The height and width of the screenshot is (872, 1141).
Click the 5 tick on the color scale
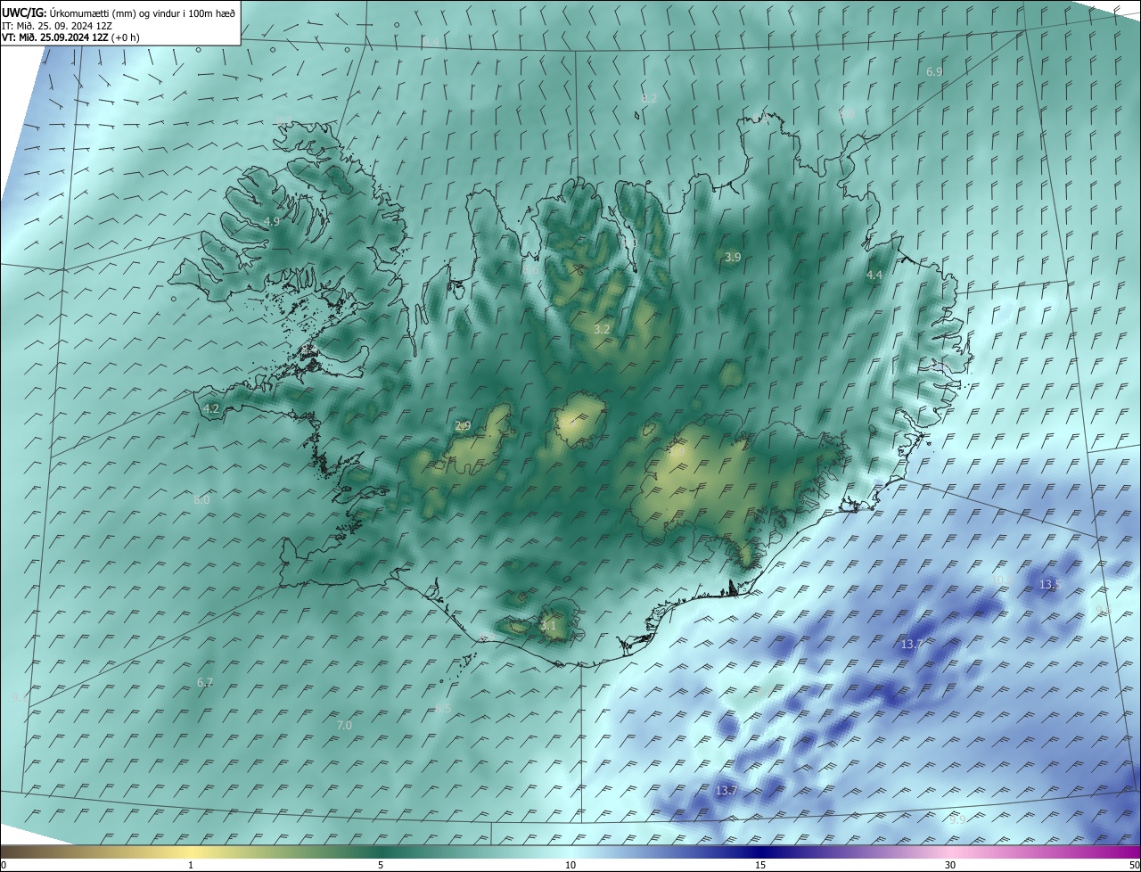pyautogui.click(x=381, y=865)
